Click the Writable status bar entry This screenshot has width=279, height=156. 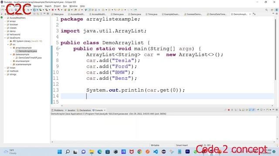(155, 145)
